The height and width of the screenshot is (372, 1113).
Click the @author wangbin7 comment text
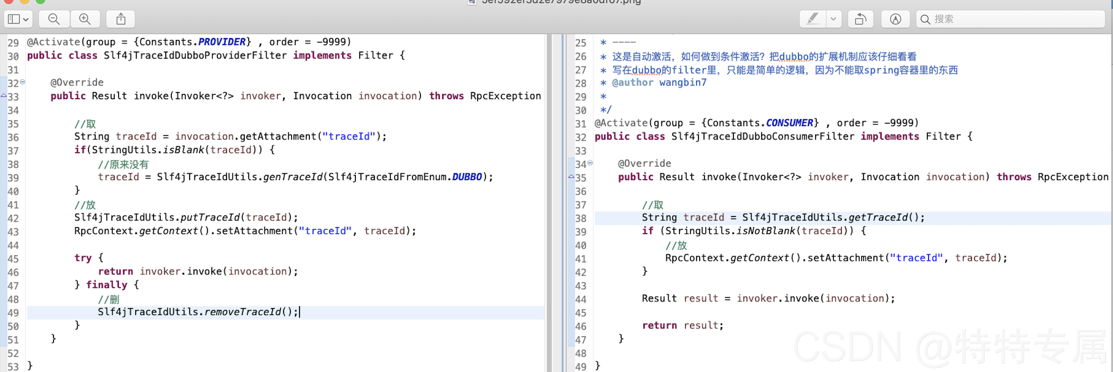(x=659, y=82)
